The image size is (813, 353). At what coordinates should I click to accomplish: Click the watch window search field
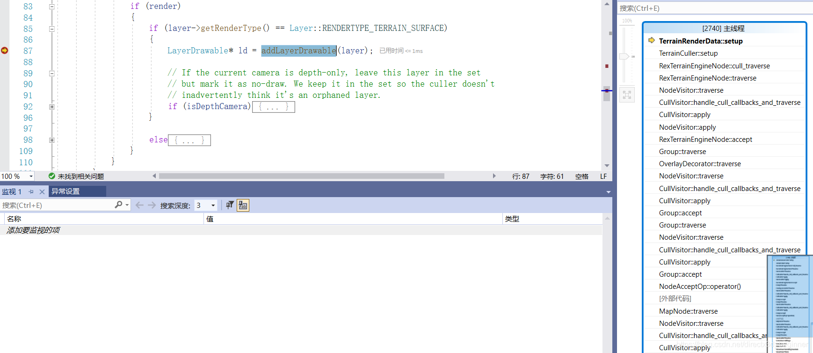(x=57, y=205)
